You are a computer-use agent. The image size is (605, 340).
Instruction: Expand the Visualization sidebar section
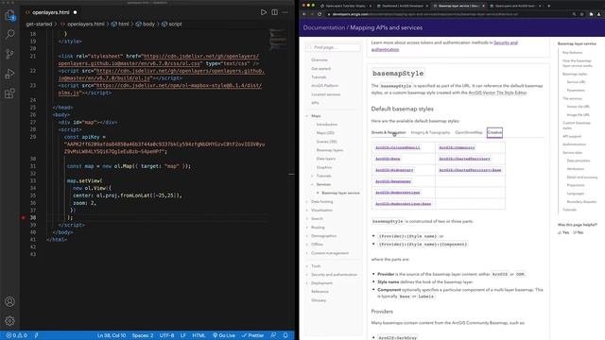point(307,210)
